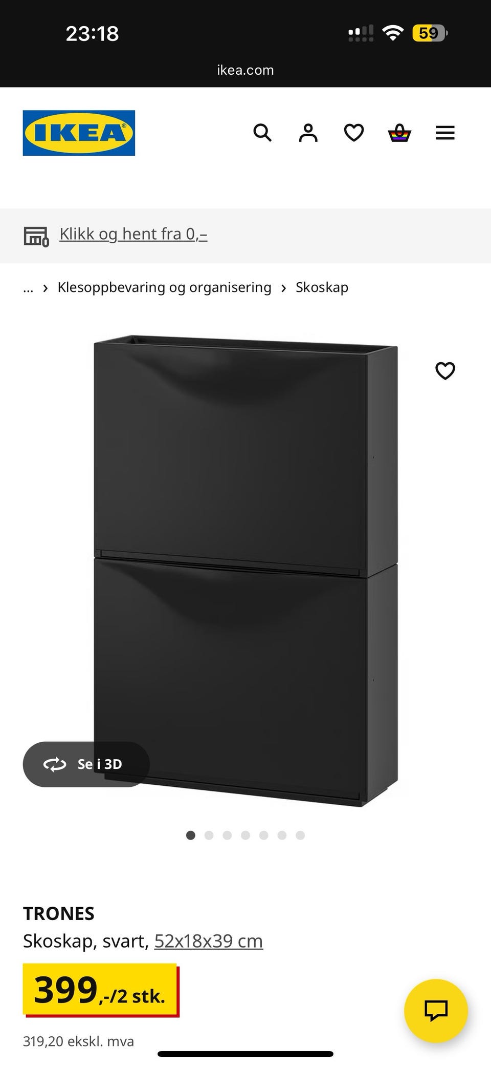Open the 52x18x39 cm dimensions link
Viewport: 491px width, 1066px height.
pyautogui.click(x=209, y=940)
